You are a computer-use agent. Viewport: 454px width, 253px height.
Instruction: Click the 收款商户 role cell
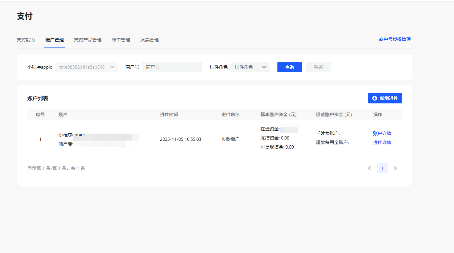231,139
